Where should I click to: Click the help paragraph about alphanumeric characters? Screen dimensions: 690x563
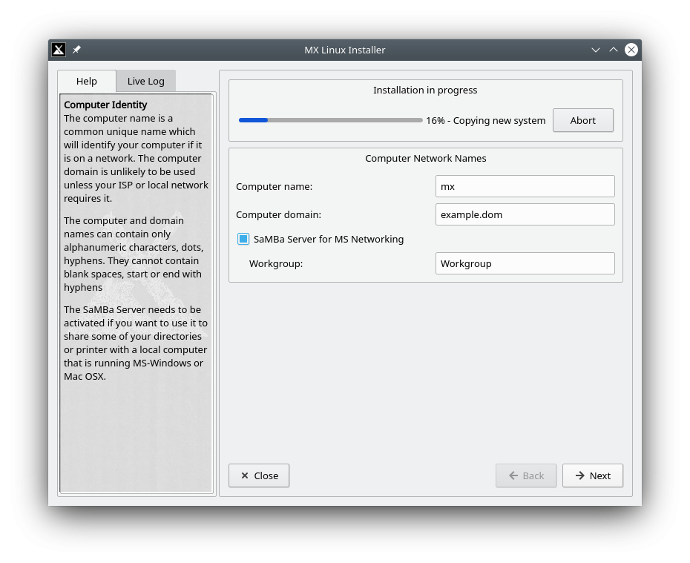point(134,254)
